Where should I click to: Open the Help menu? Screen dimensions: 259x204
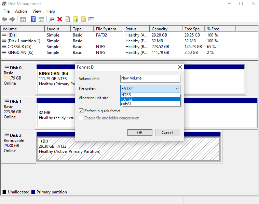tap(51, 11)
